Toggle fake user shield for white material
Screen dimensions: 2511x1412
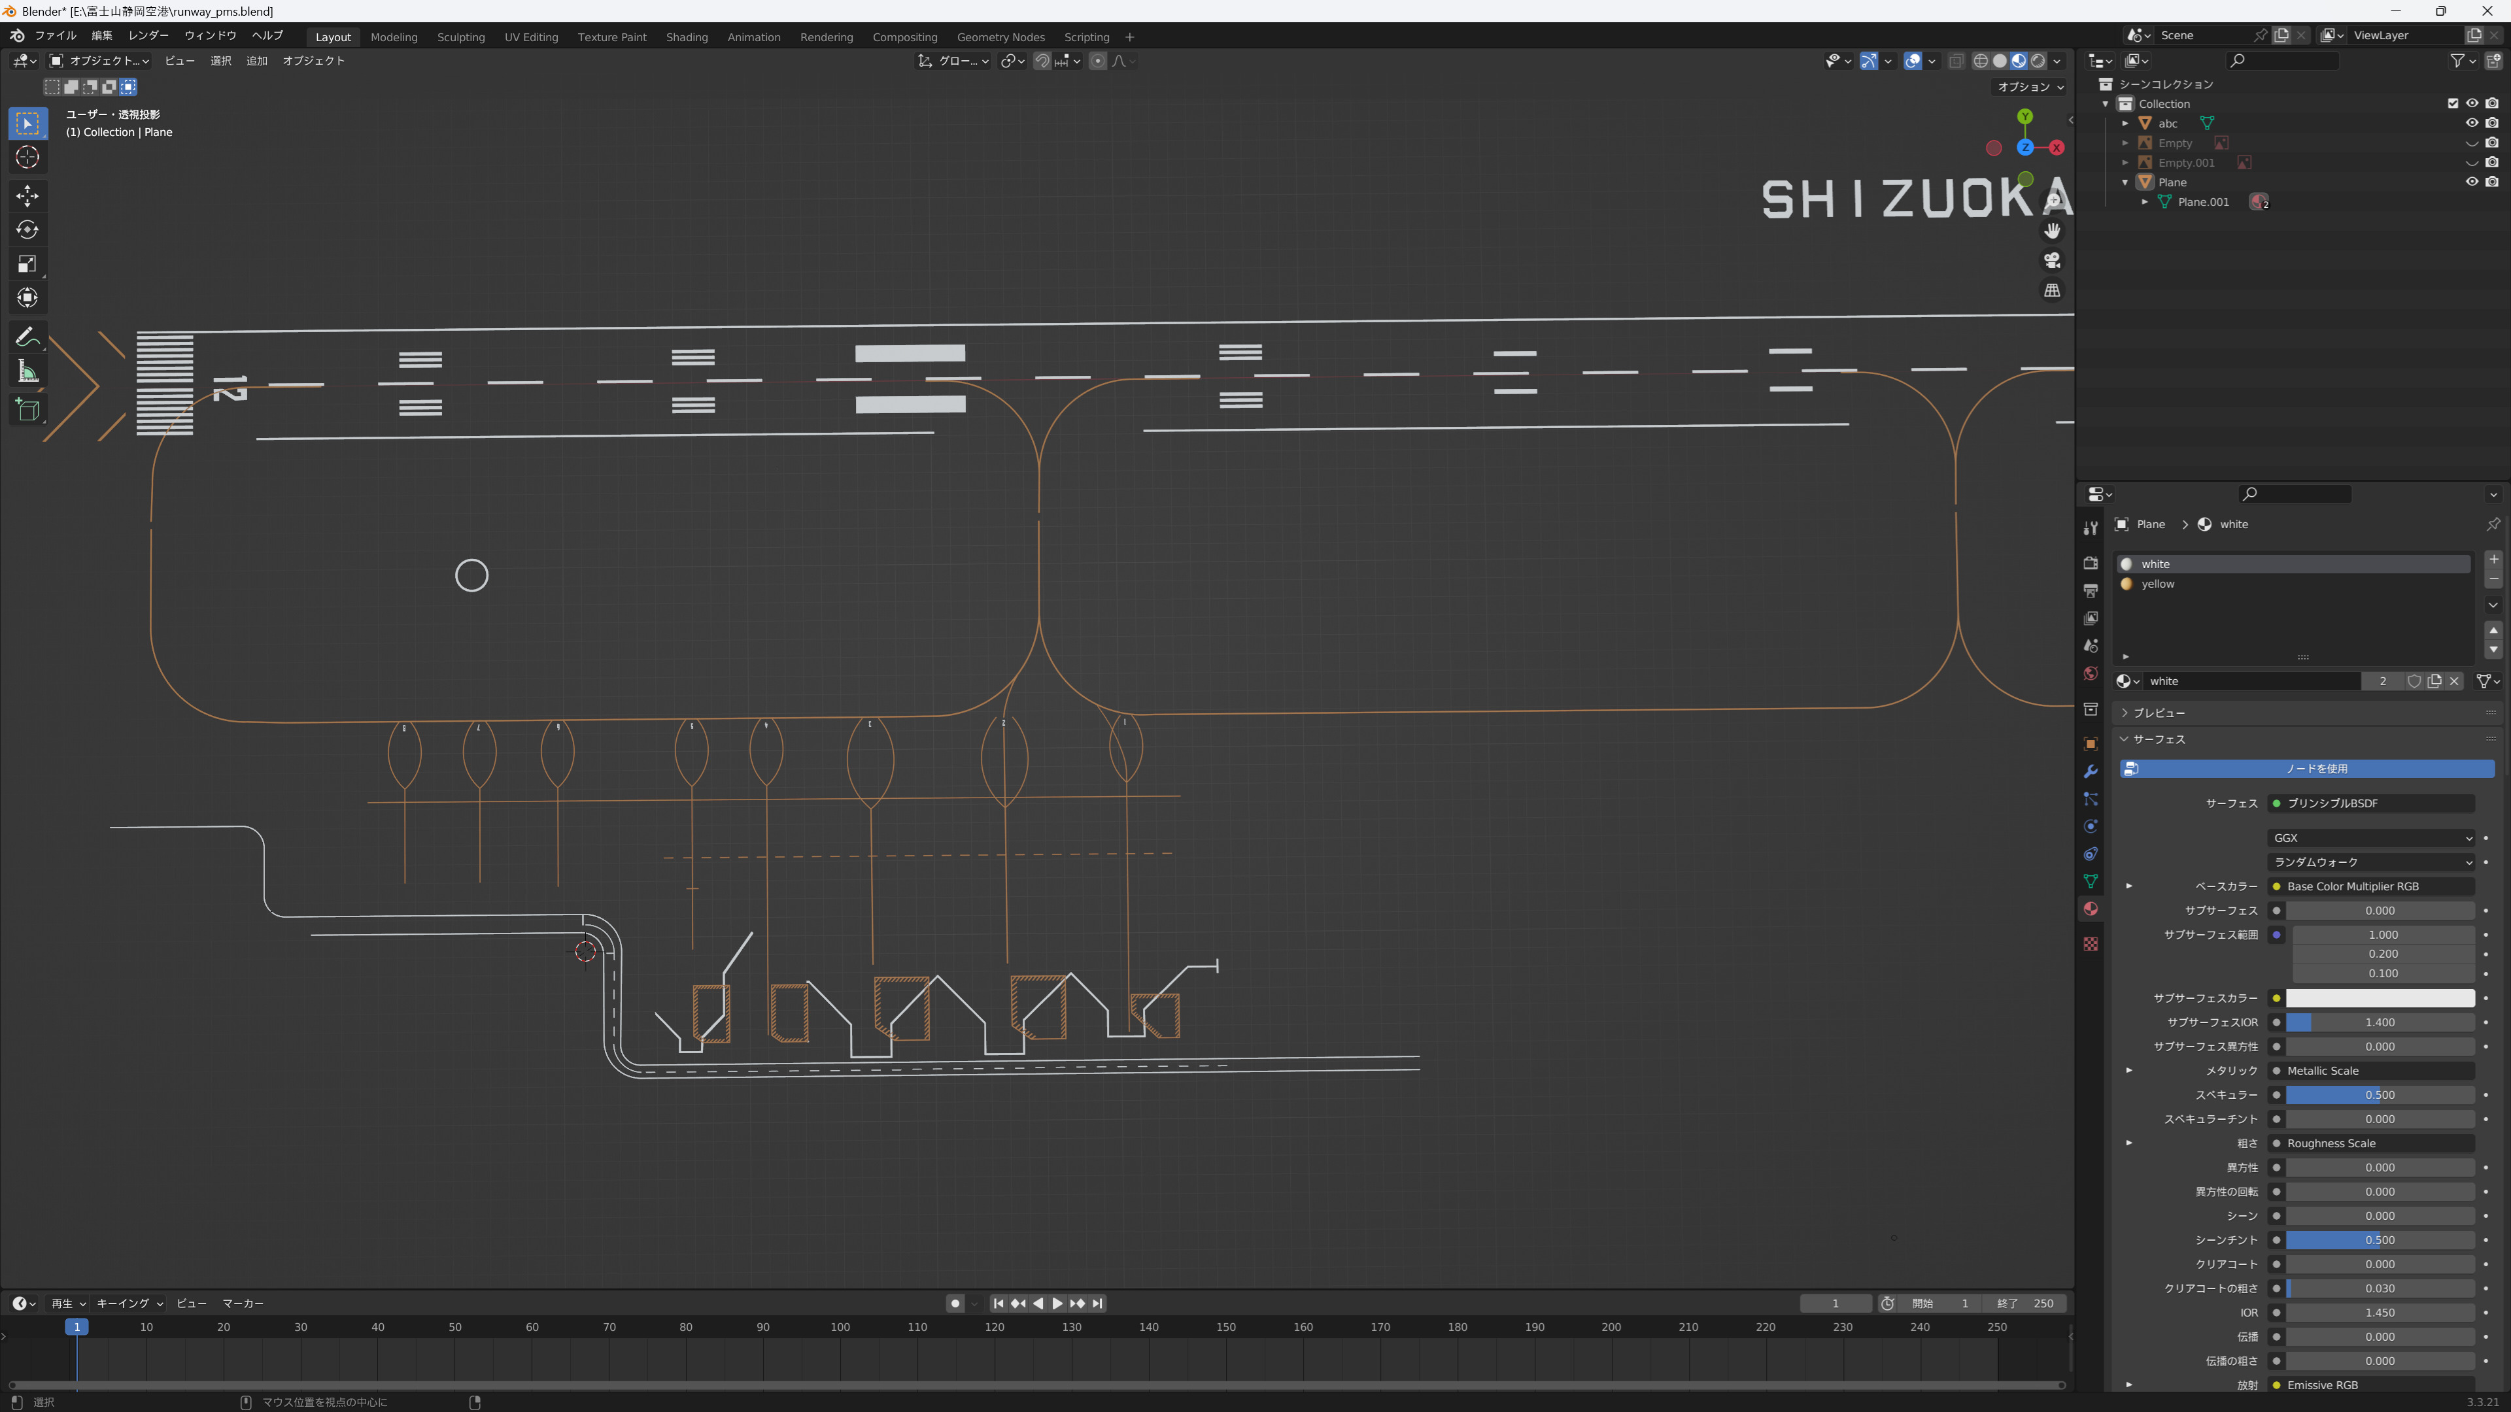(x=2414, y=681)
